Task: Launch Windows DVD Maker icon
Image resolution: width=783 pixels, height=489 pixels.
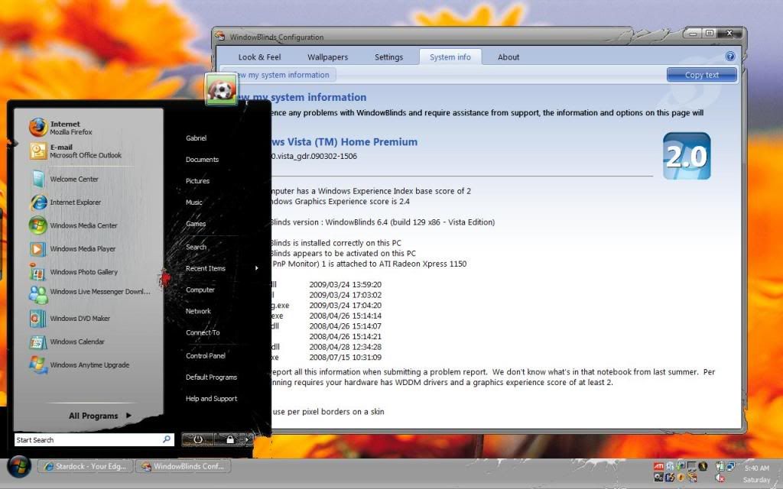Action: (38, 319)
